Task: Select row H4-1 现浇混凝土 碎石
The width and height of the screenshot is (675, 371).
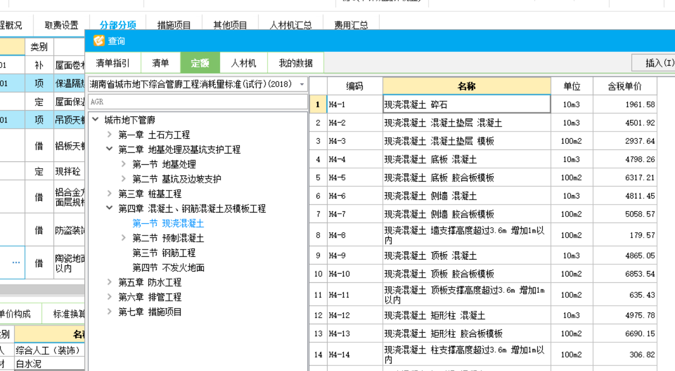Action: [483, 105]
